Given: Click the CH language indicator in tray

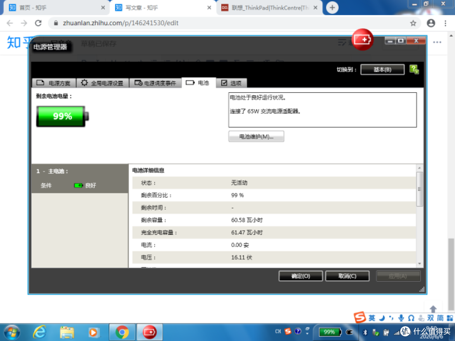Looking at the screenshot, I should [x=278, y=331].
